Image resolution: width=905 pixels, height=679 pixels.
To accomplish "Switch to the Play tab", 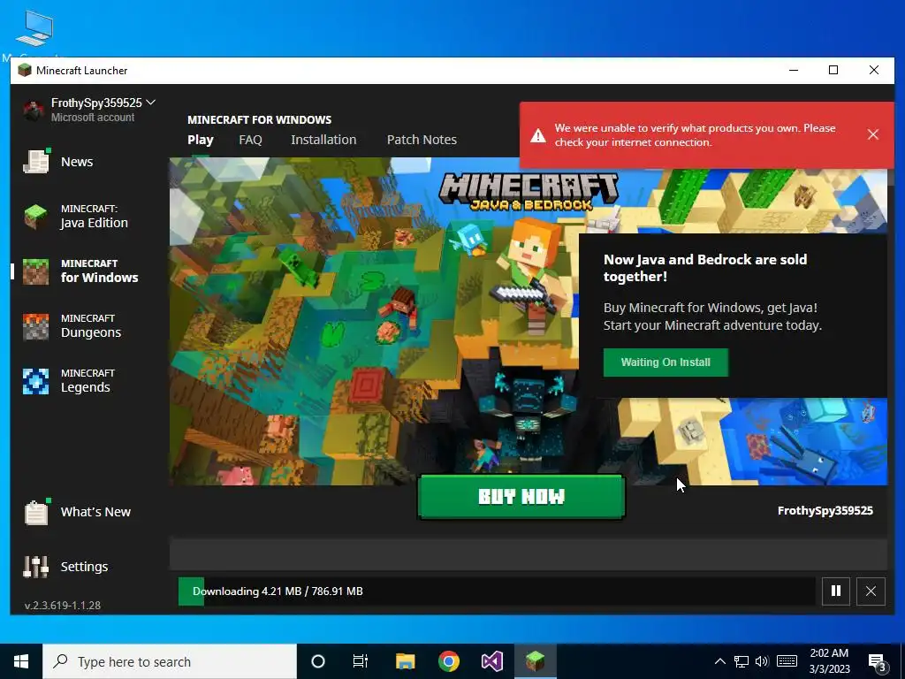I will (201, 140).
